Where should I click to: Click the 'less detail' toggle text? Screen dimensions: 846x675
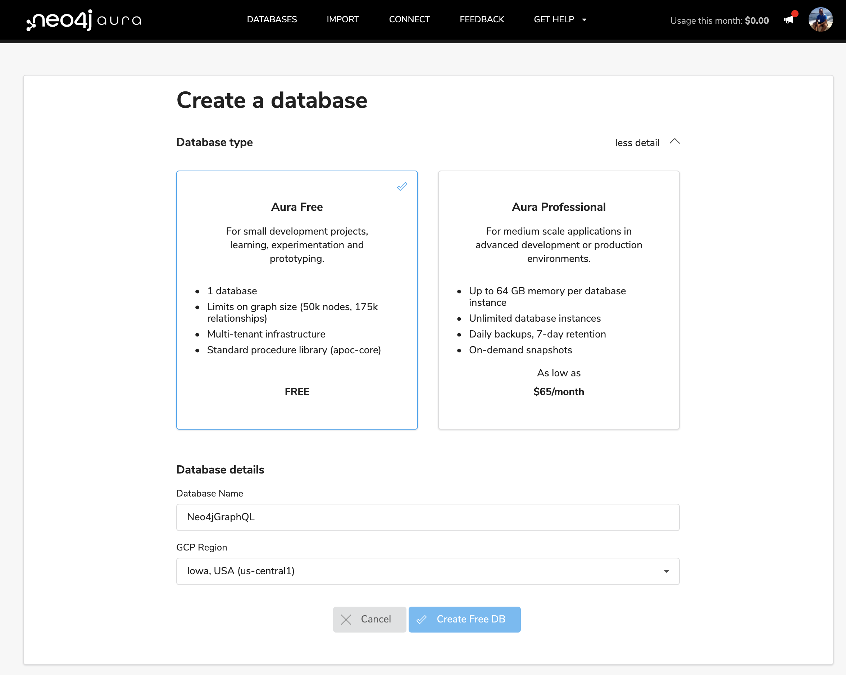click(x=637, y=142)
